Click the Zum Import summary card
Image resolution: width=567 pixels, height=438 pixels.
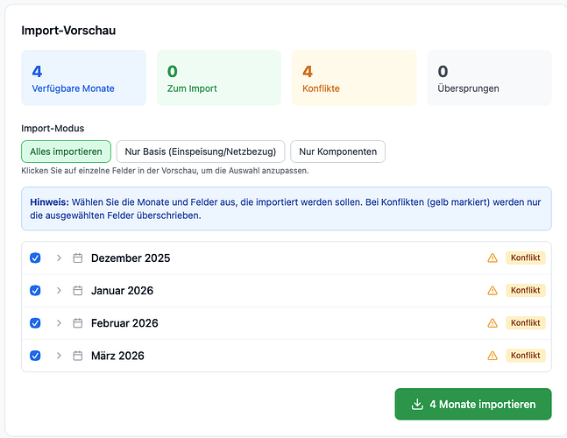pyautogui.click(x=219, y=78)
